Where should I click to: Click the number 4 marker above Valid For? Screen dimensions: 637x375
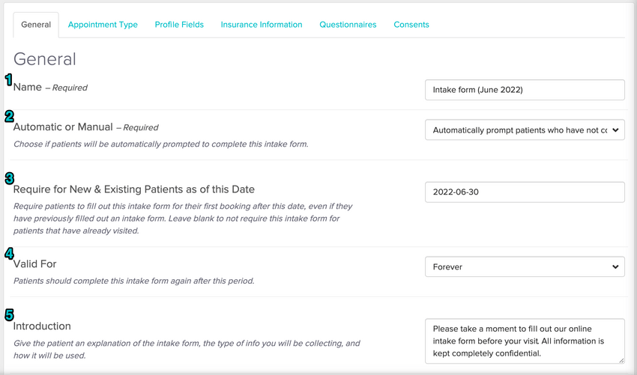[9, 253]
